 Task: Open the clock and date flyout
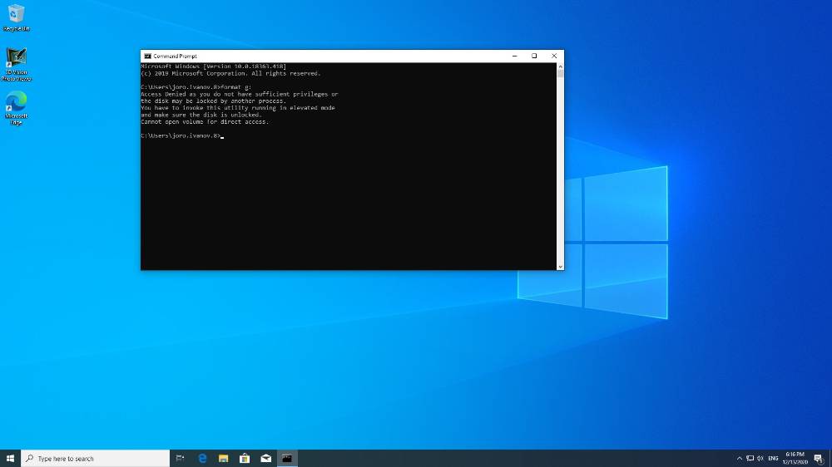795,458
